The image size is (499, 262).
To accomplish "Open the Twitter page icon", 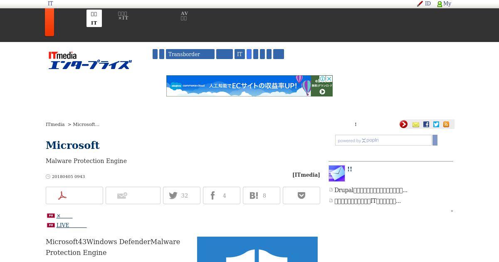I will 436,124.
